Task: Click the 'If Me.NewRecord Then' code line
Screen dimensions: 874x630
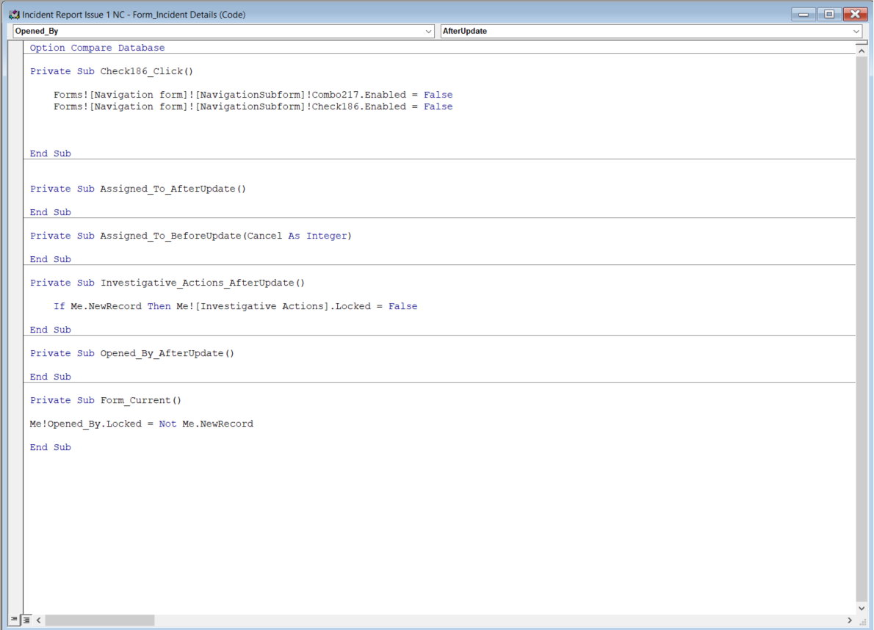Action: tap(235, 306)
